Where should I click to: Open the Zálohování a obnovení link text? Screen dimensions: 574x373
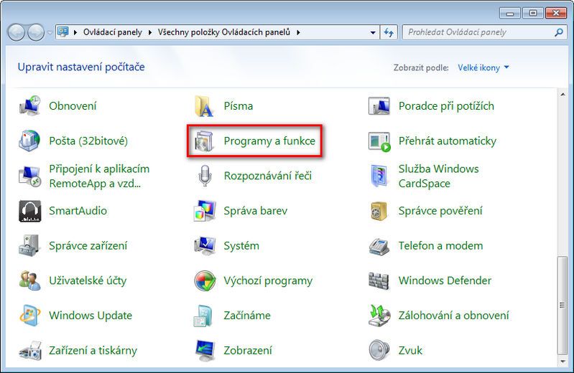453,315
